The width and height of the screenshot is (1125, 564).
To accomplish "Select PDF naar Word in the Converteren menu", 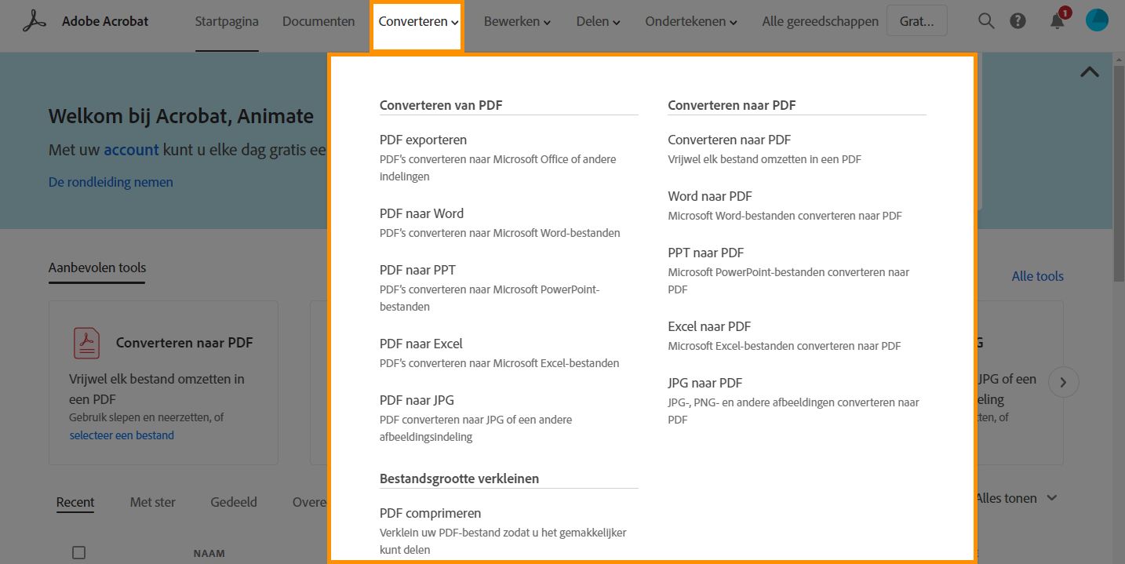I will point(421,213).
